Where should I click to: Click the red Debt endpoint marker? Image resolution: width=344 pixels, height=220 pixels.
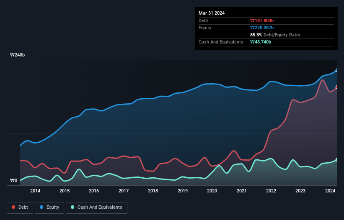(337, 87)
